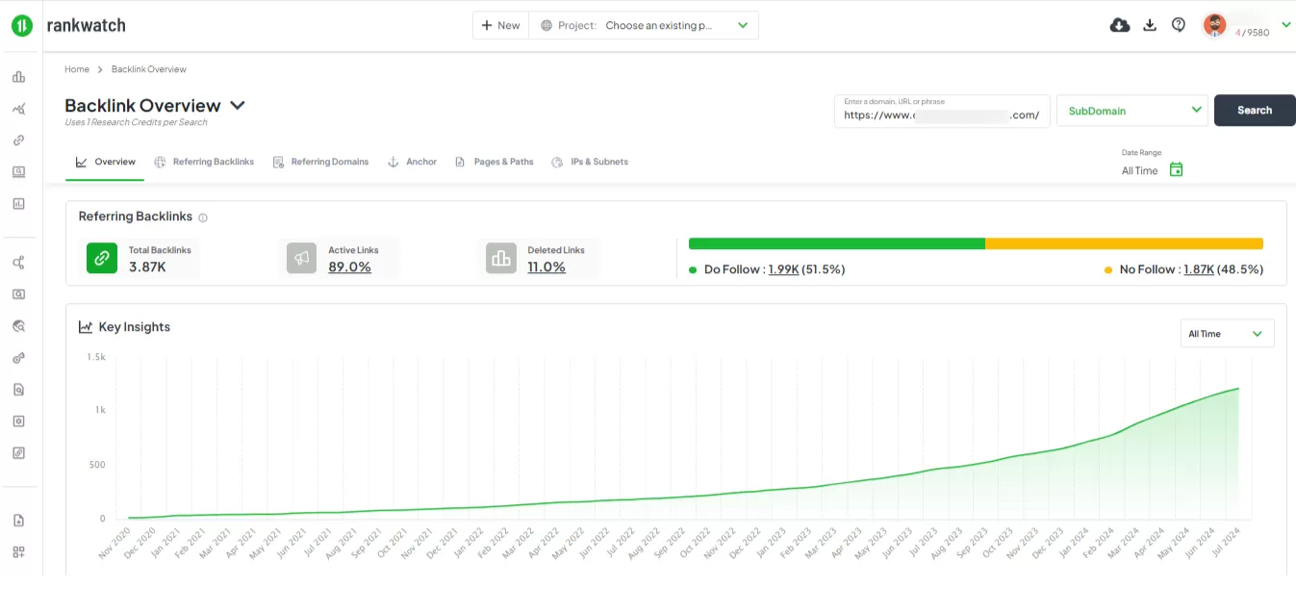Click the Home breadcrumb link

(x=77, y=69)
